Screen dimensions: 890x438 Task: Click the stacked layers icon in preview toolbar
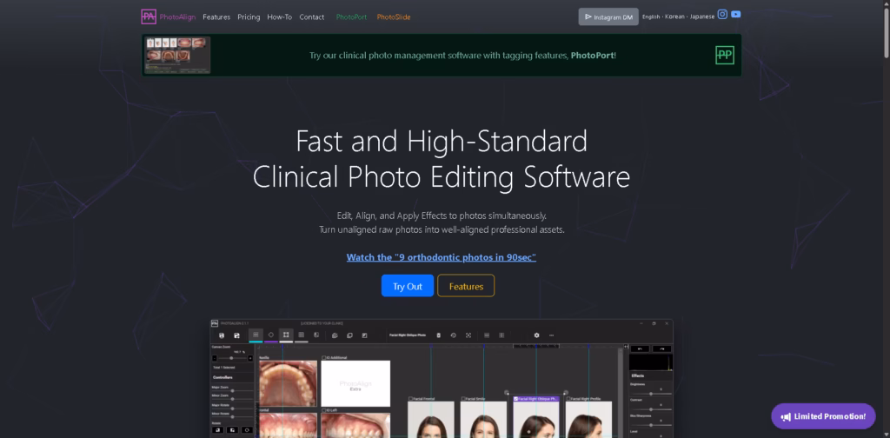click(x=335, y=335)
